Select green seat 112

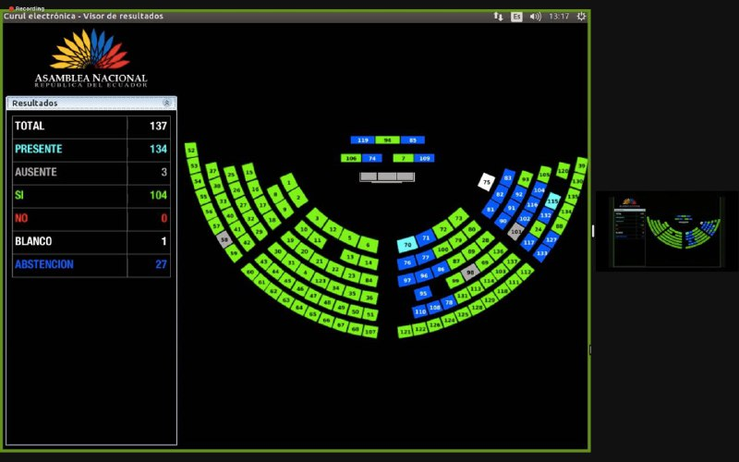click(x=526, y=272)
